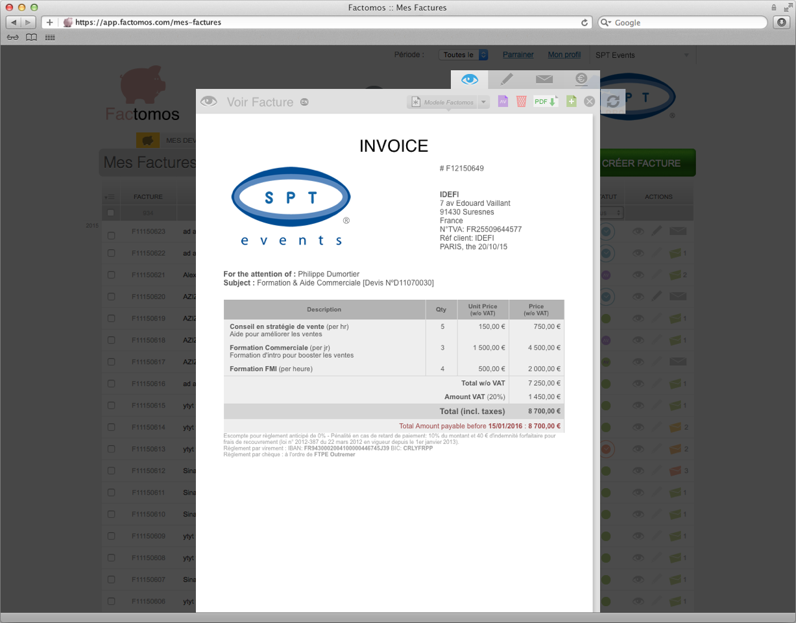The height and width of the screenshot is (623, 796).
Task: Click the refresh arrows icon
Action: click(x=612, y=101)
